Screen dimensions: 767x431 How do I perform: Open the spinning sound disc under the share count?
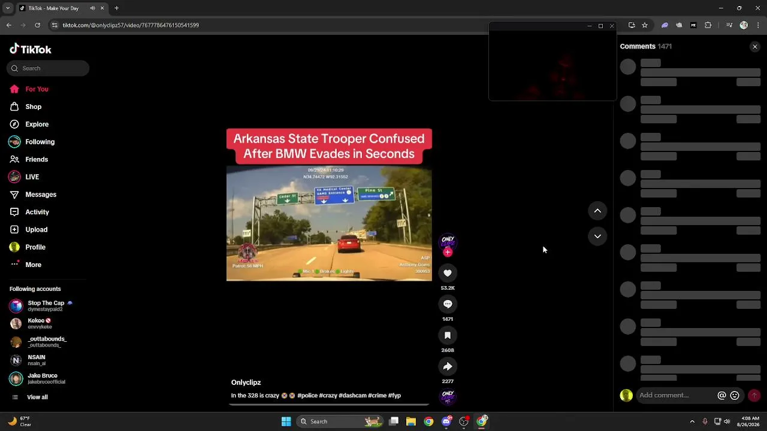[448, 396]
